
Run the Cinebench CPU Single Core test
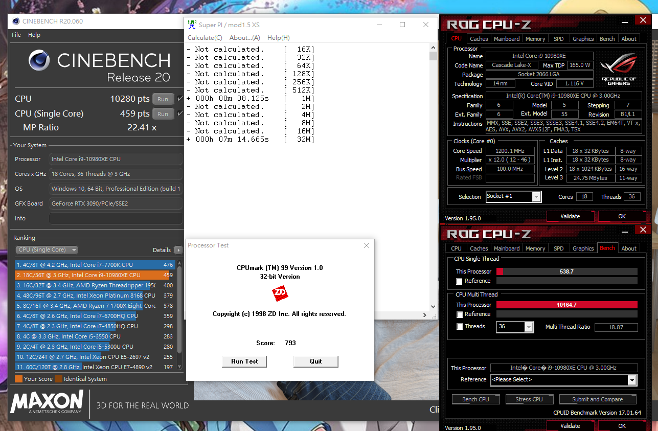[x=163, y=114]
